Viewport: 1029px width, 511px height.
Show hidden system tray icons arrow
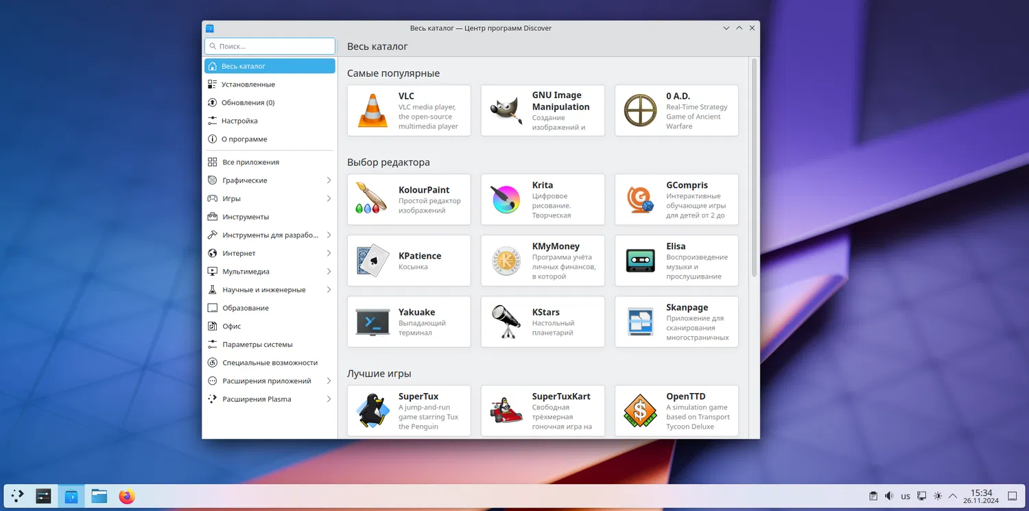[952, 496]
